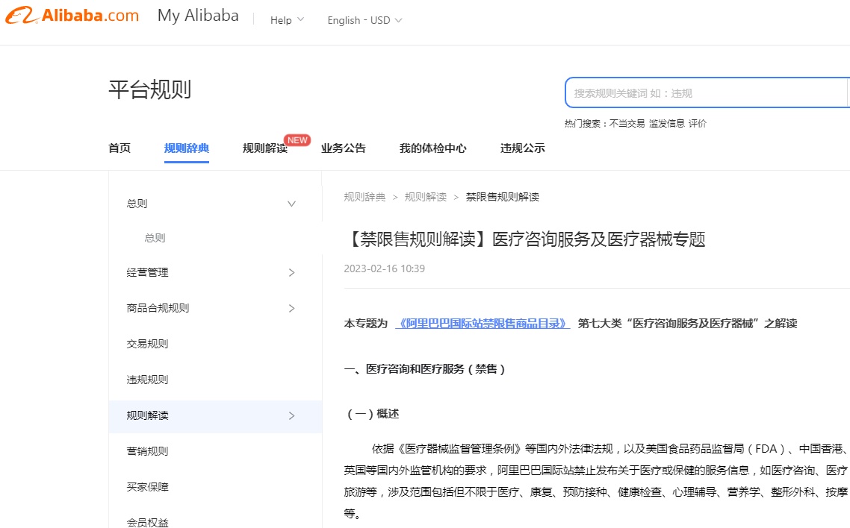
Task: Select 总则 sub-item in sidebar
Action: click(155, 238)
